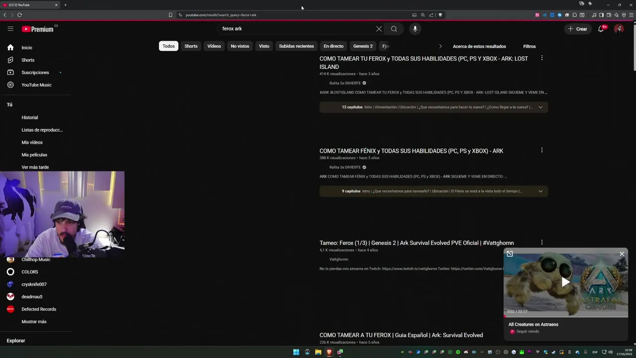Select the En directo chip
This screenshot has height=358, width=636.
(333, 46)
